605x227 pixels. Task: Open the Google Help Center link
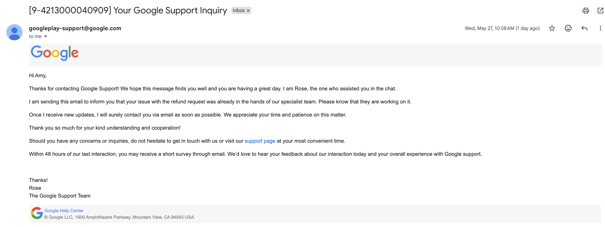pos(64,211)
